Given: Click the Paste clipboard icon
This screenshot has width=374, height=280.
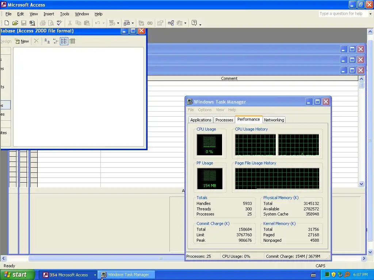Looking at the screenshot, I should coord(87,23).
